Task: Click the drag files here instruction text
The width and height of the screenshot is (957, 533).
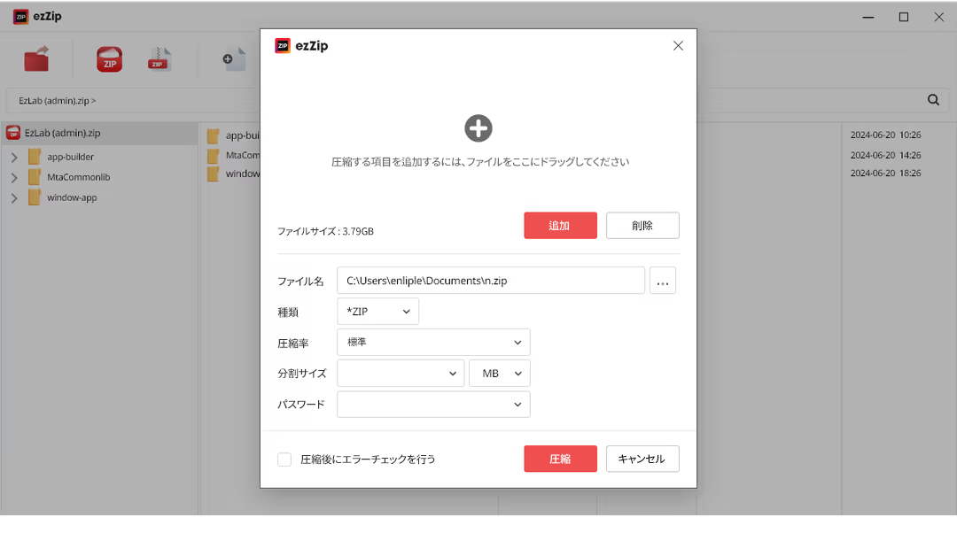Action: coord(480,162)
